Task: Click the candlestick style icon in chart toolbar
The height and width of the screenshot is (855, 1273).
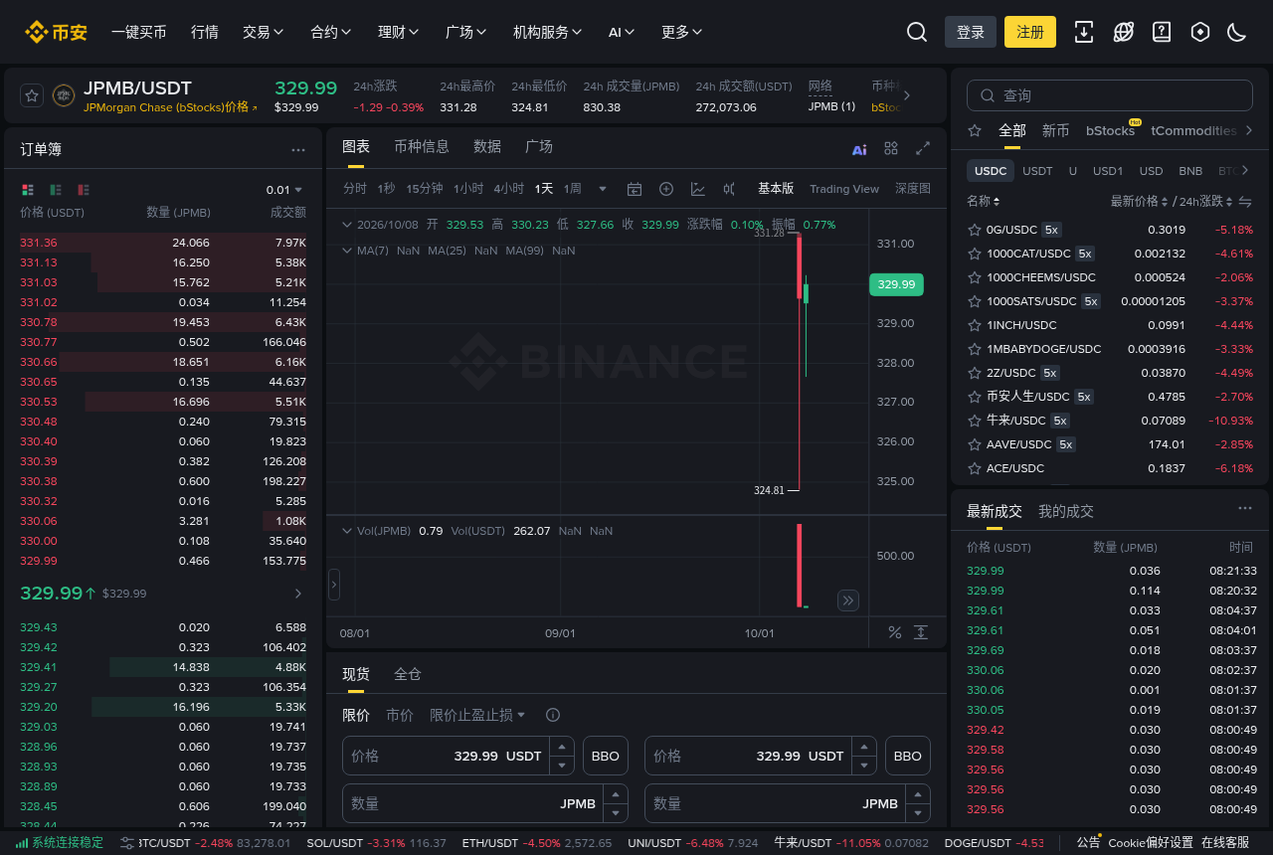Action: 729,189
